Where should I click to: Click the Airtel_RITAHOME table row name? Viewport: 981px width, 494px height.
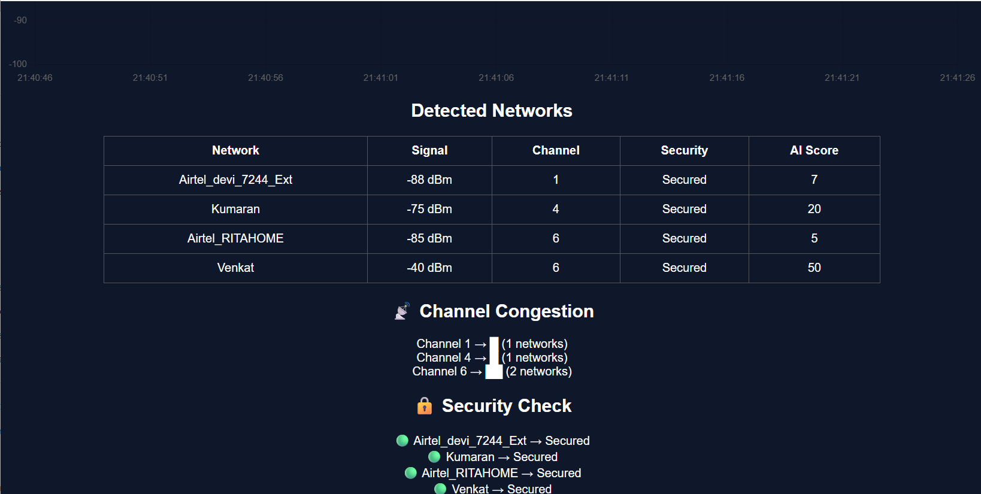pyautogui.click(x=235, y=238)
